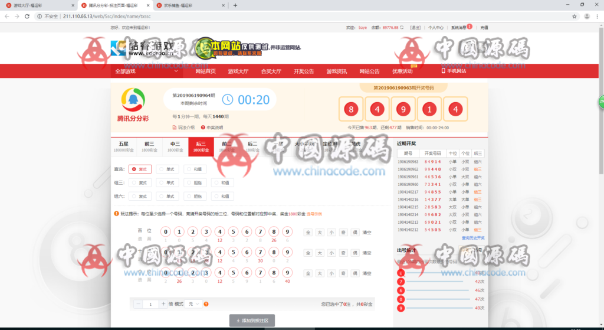The image size is (604, 330).
Task: Open a new browser tab
Action: (x=235, y=5)
